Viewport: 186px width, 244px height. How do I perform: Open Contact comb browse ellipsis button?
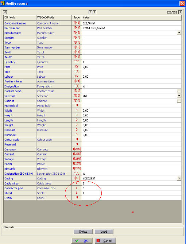point(179,91)
